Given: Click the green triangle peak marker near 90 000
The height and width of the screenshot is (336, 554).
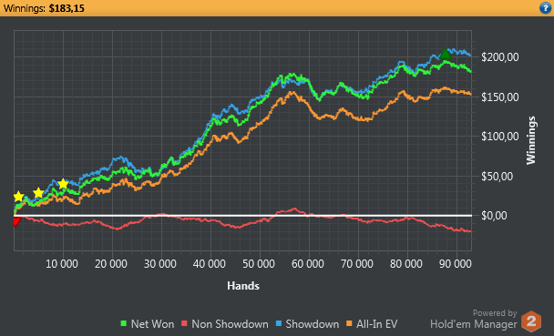Looking at the screenshot, I should (446, 54).
